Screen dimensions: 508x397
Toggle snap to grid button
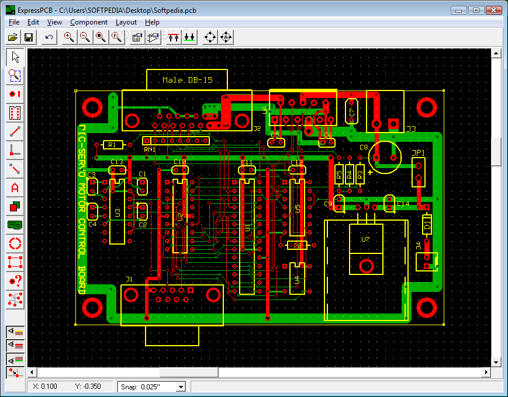(x=15, y=371)
